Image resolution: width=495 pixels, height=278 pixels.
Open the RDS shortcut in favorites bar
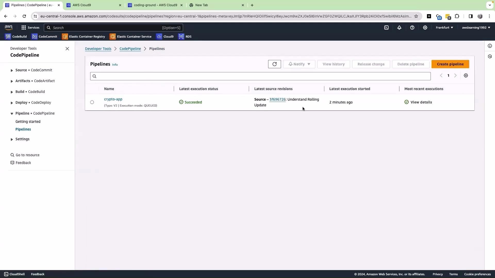click(x=185, y=37)
